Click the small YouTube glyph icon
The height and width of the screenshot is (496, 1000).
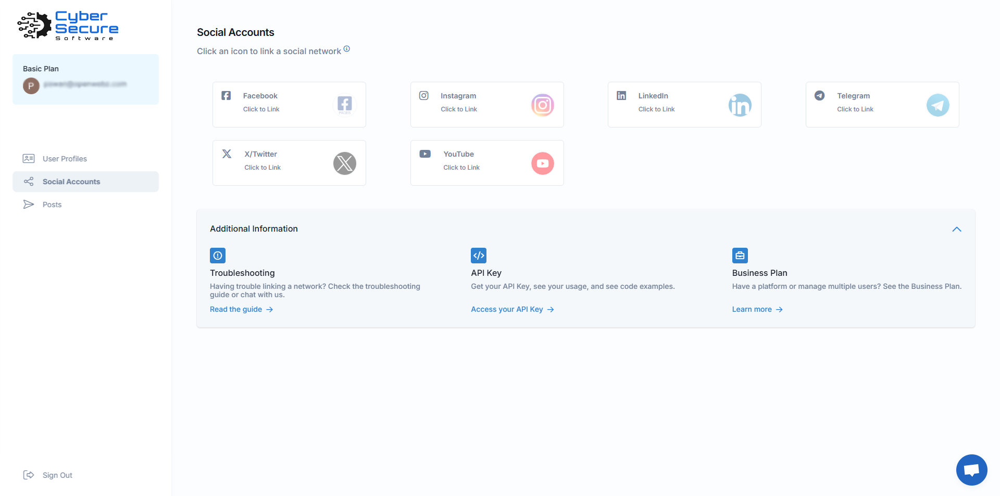(425, 154)
